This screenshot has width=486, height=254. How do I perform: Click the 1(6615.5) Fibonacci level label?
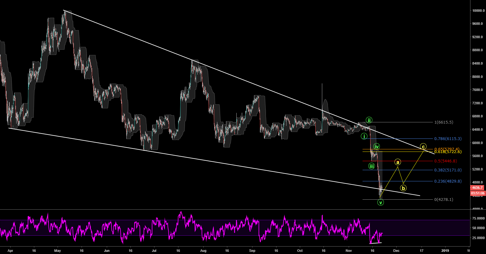444,122
